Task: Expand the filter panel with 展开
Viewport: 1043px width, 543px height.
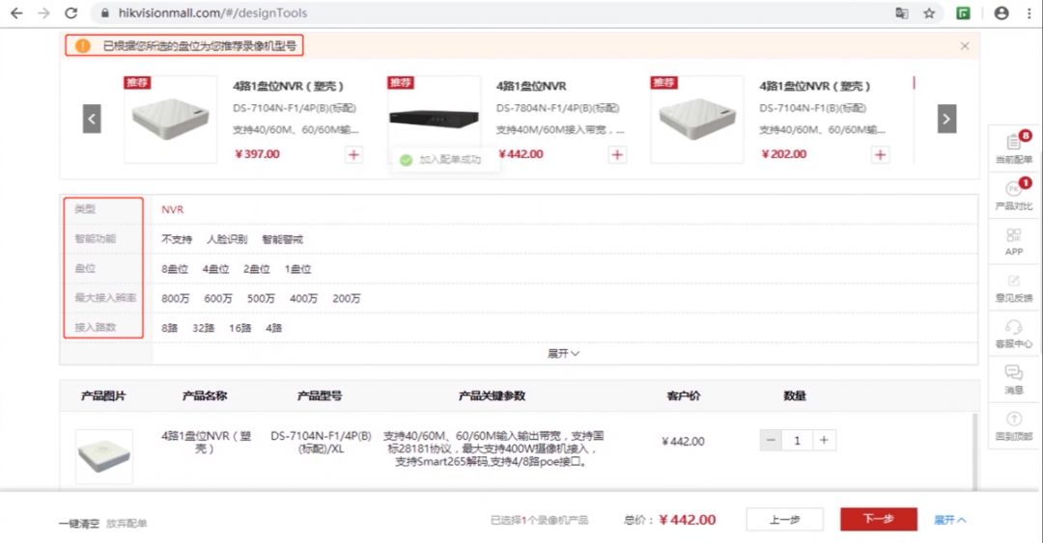Action: [563, 354]
